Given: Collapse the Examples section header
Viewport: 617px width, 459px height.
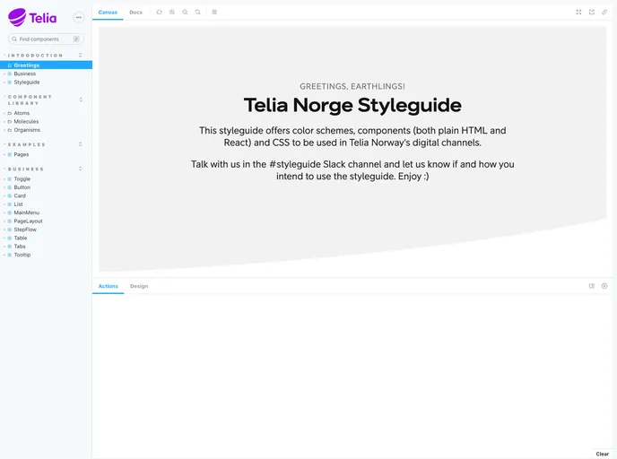Looking at the screenshot, I should (x=27, y=144).
